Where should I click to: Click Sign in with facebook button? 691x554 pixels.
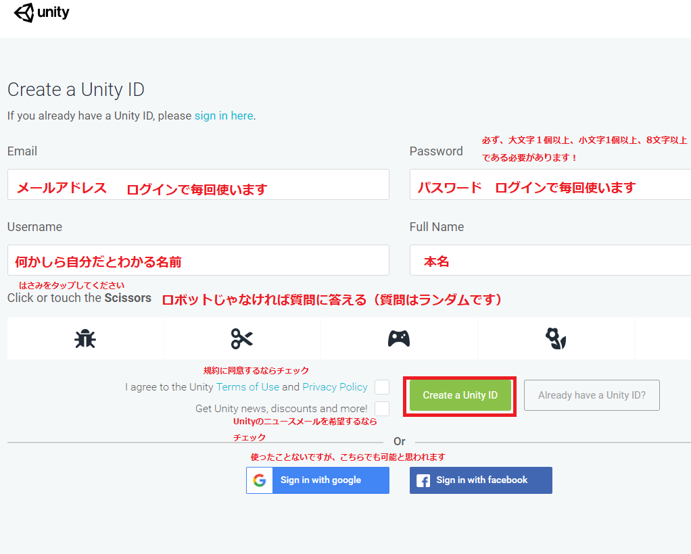(481, 480)
